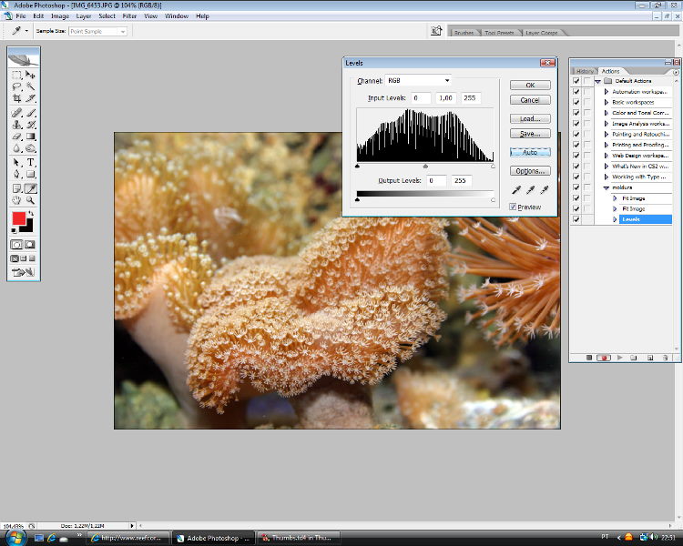Uncheck the Preview checkbox in Levels
Image resolution: width=683 pixels, height=546 pixels.
[x=514, y=207]
